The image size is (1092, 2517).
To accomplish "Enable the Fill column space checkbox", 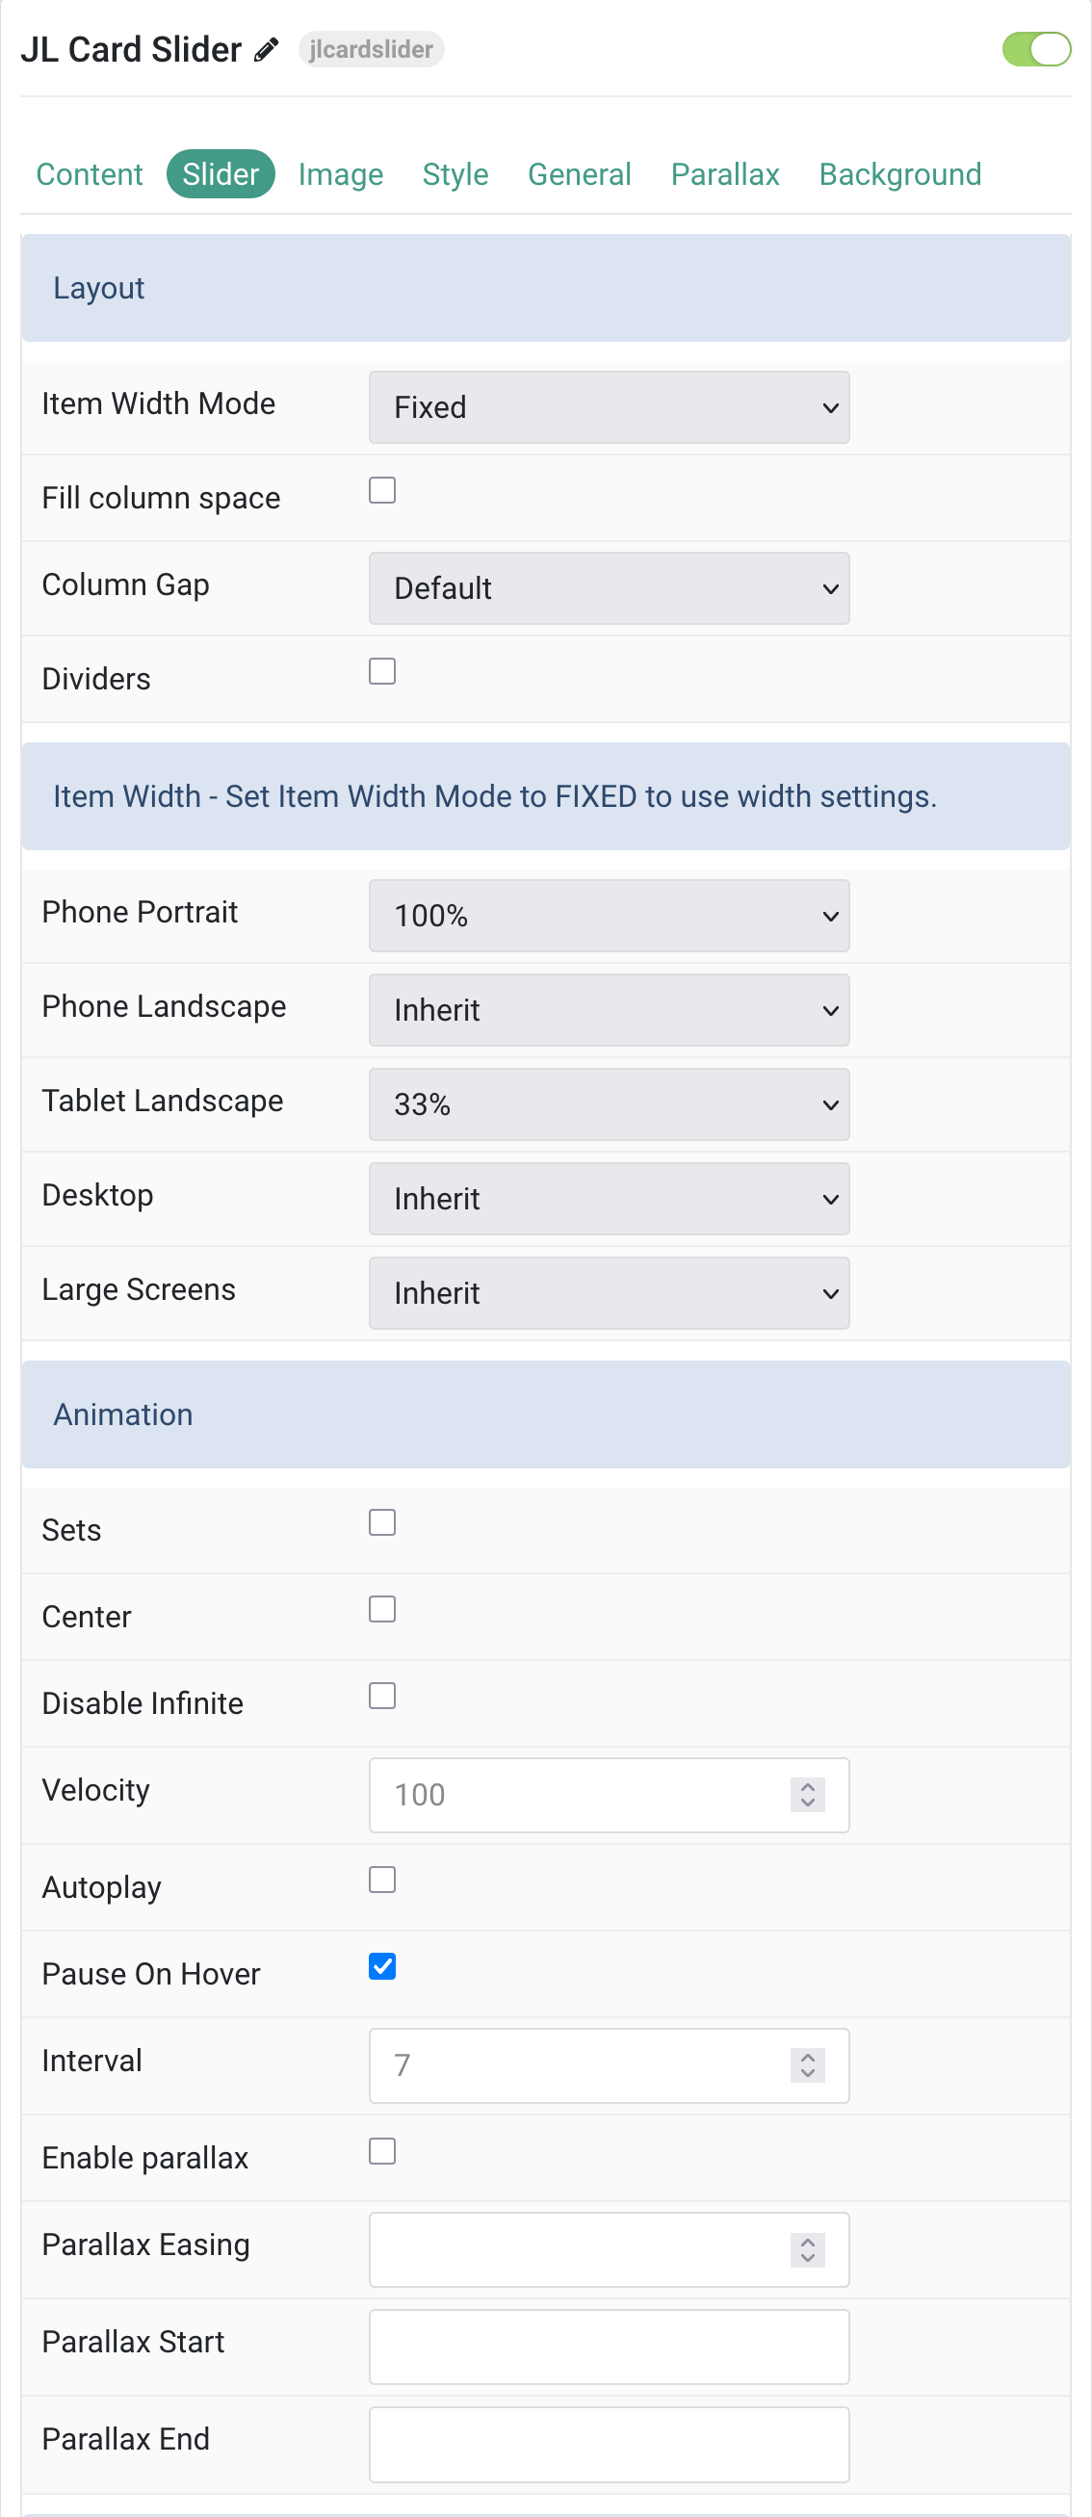I will click(x=382, y=489).
